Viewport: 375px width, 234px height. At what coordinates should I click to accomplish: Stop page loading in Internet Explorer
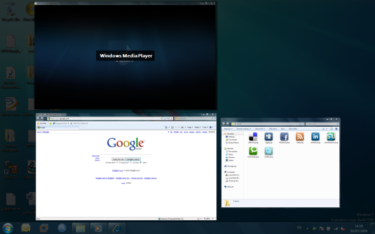coord(171,119)
